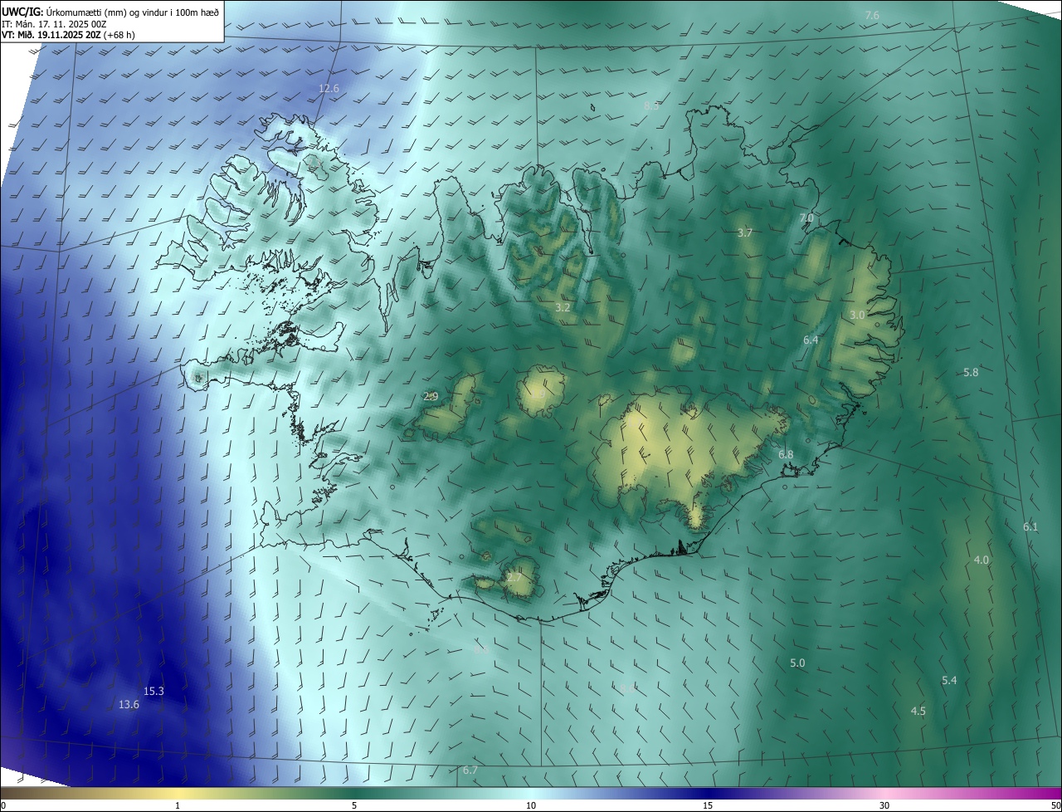Click the 2.9 value label on the map
The width and height of the screenshot is (1062, 812).
click(x=431, y=397)
